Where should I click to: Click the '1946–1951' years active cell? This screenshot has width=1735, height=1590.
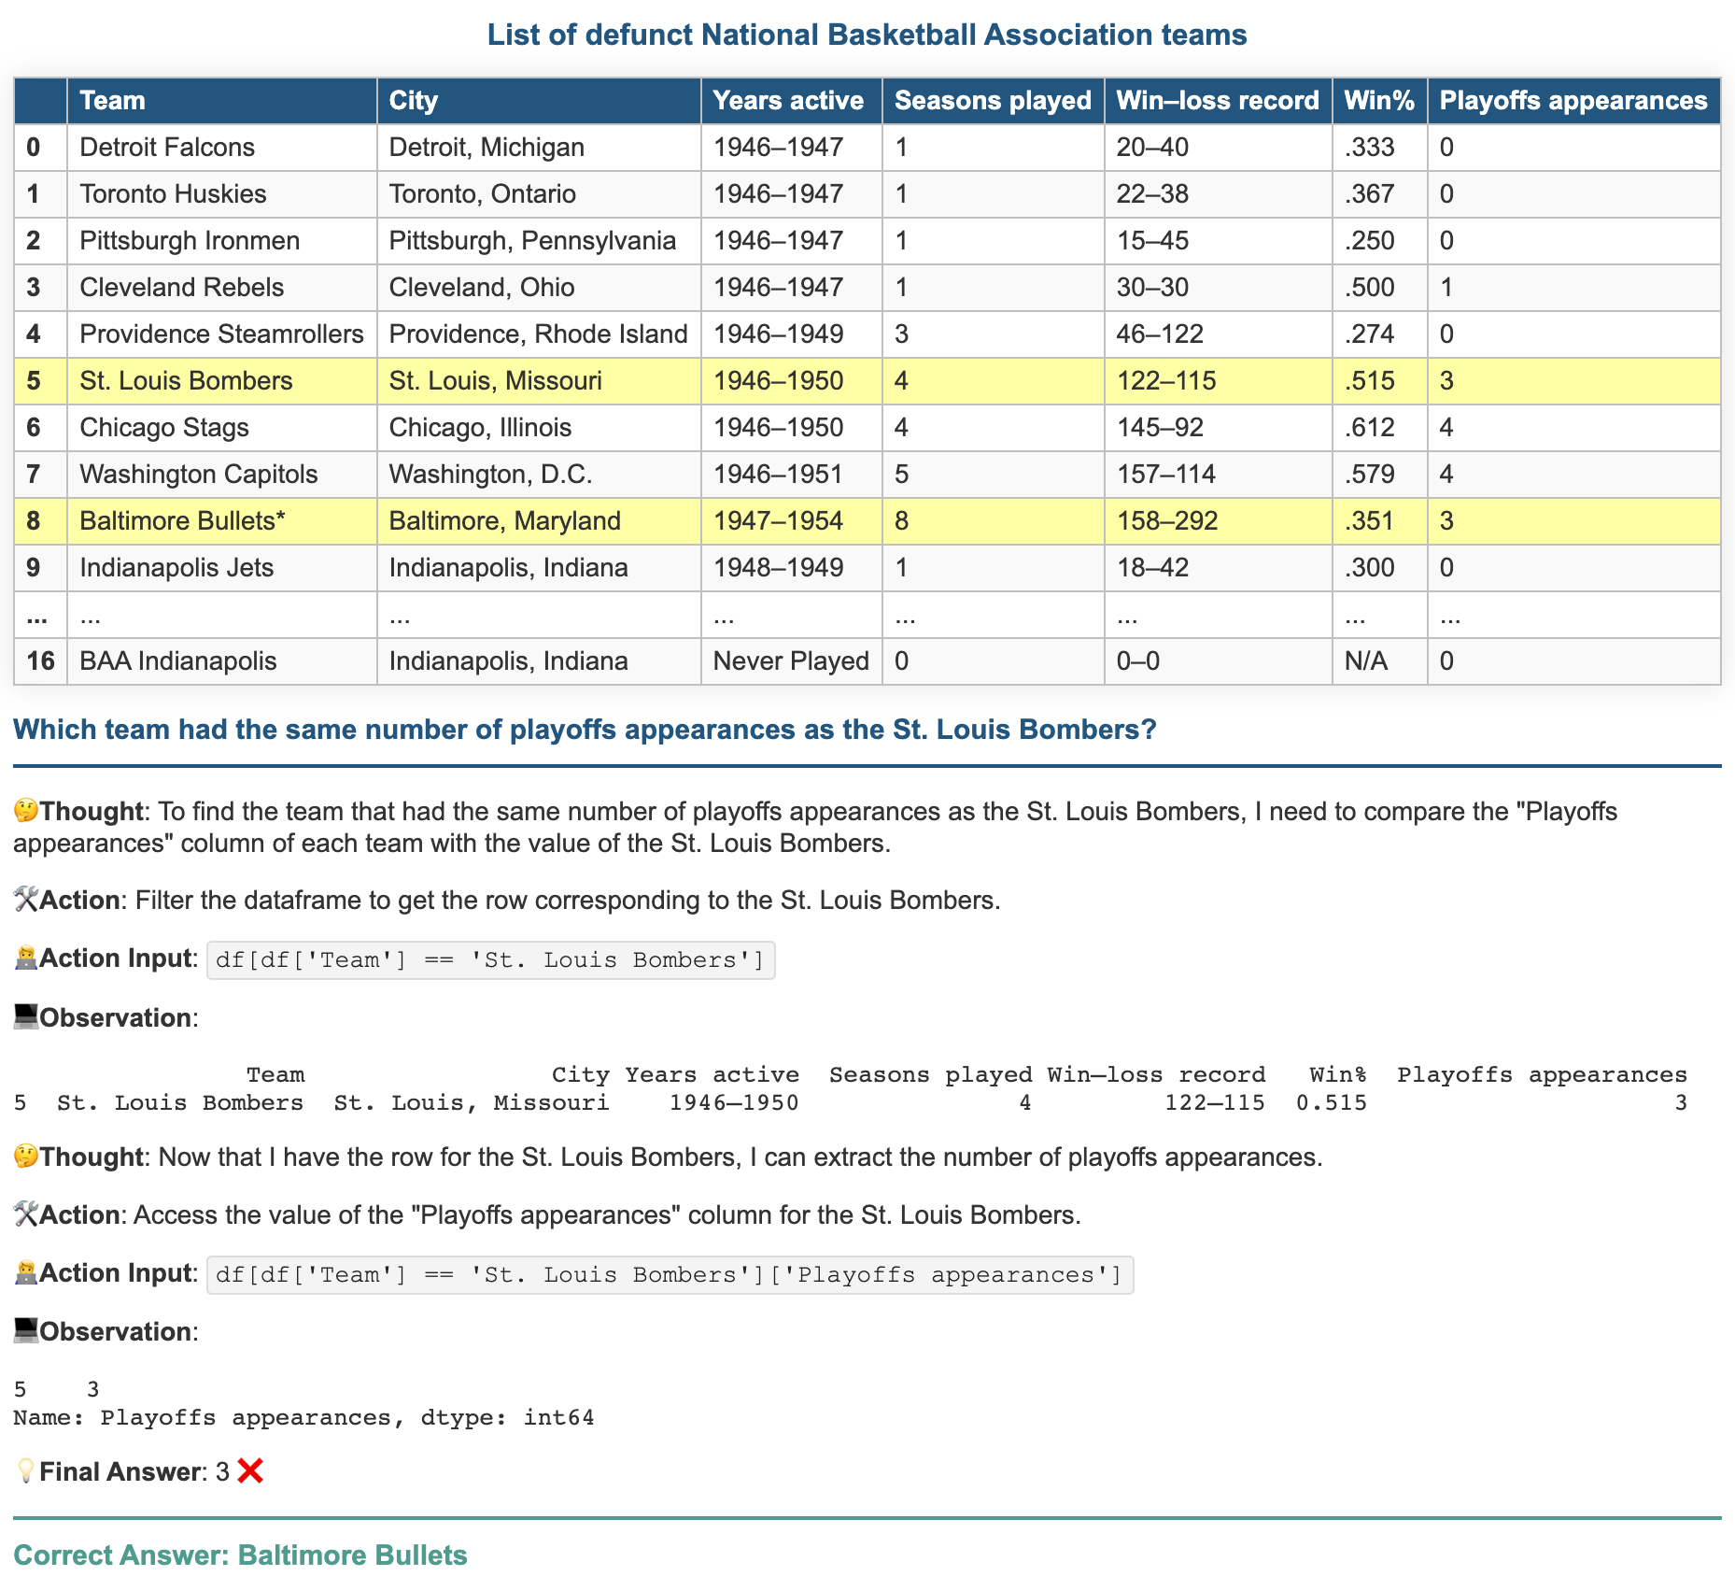coord(791,475)
